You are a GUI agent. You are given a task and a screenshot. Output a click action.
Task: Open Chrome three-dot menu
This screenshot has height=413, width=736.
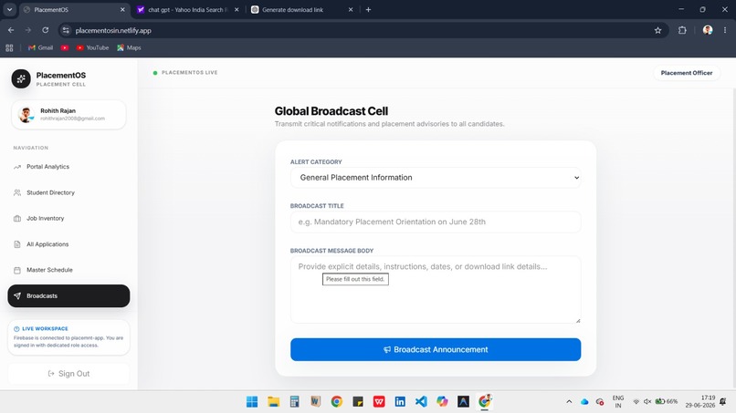[725, 30]
